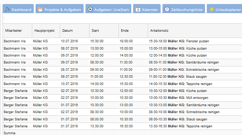Click the note '10:00-10:30 Müller KG: Müll entsorgen'

coord(179,98)
